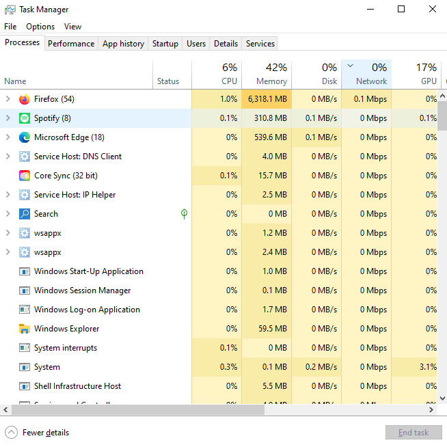Image resolution: width=447 pixels, height=447 pixels.
Task: Click the Core Sync (32 bit) icon
Action: point(25,176)
